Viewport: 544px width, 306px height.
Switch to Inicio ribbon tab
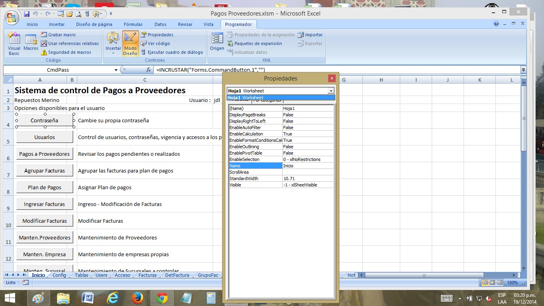click(32, 24)
